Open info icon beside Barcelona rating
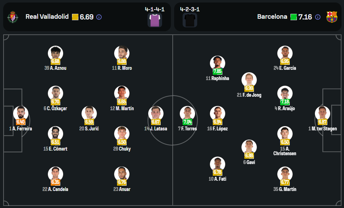This screenshot has width=344, height=208. 318,17
